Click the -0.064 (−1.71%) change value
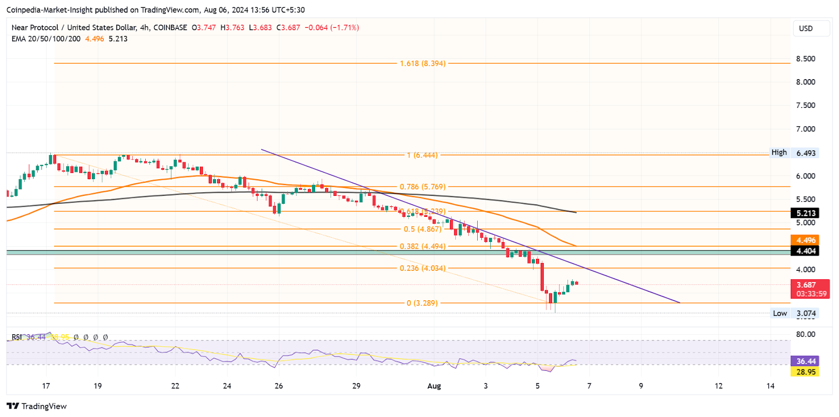The height and width of the screenshot is (417, 839). pyautogui.click(x=332, y=28)
